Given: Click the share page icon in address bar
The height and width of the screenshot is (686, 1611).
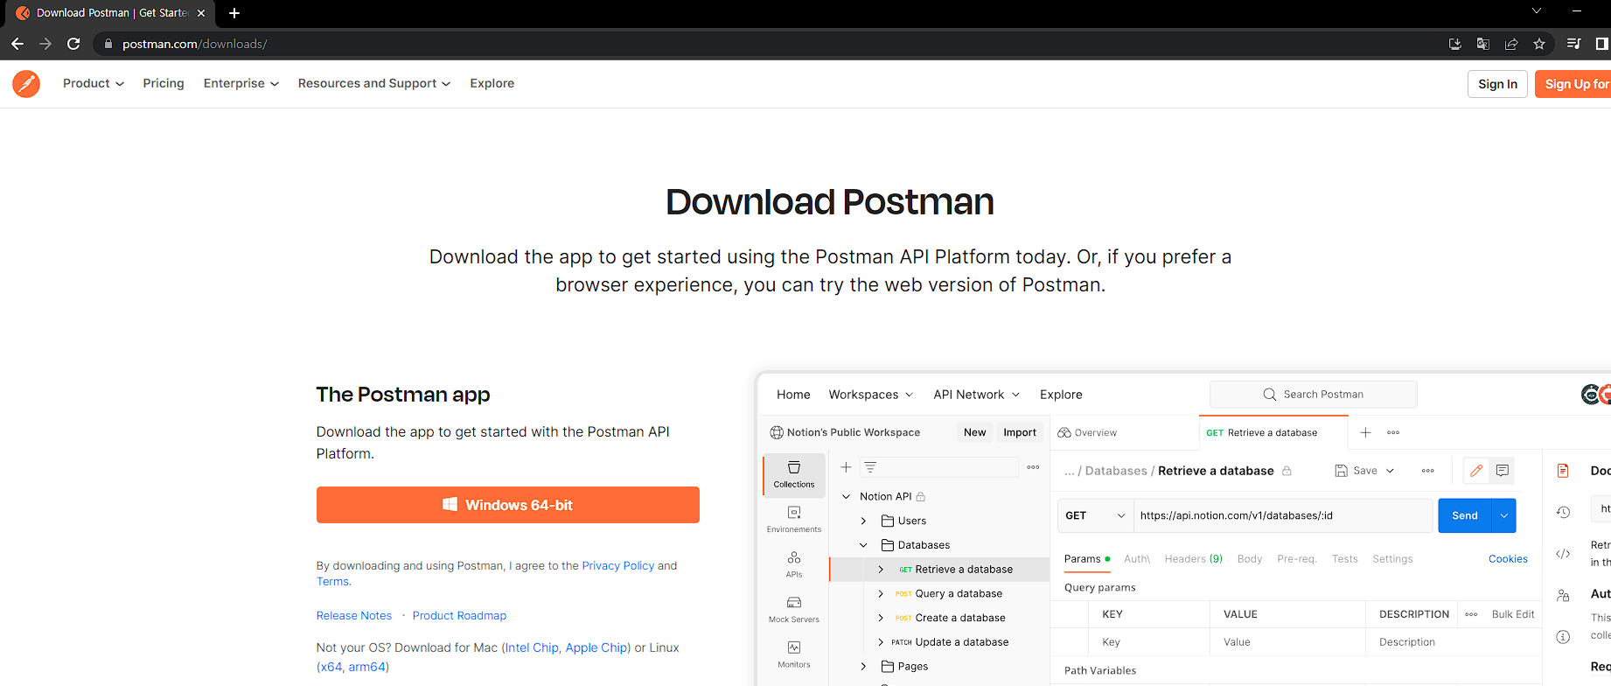Looking at the screenshot, I should [1511, 44].
